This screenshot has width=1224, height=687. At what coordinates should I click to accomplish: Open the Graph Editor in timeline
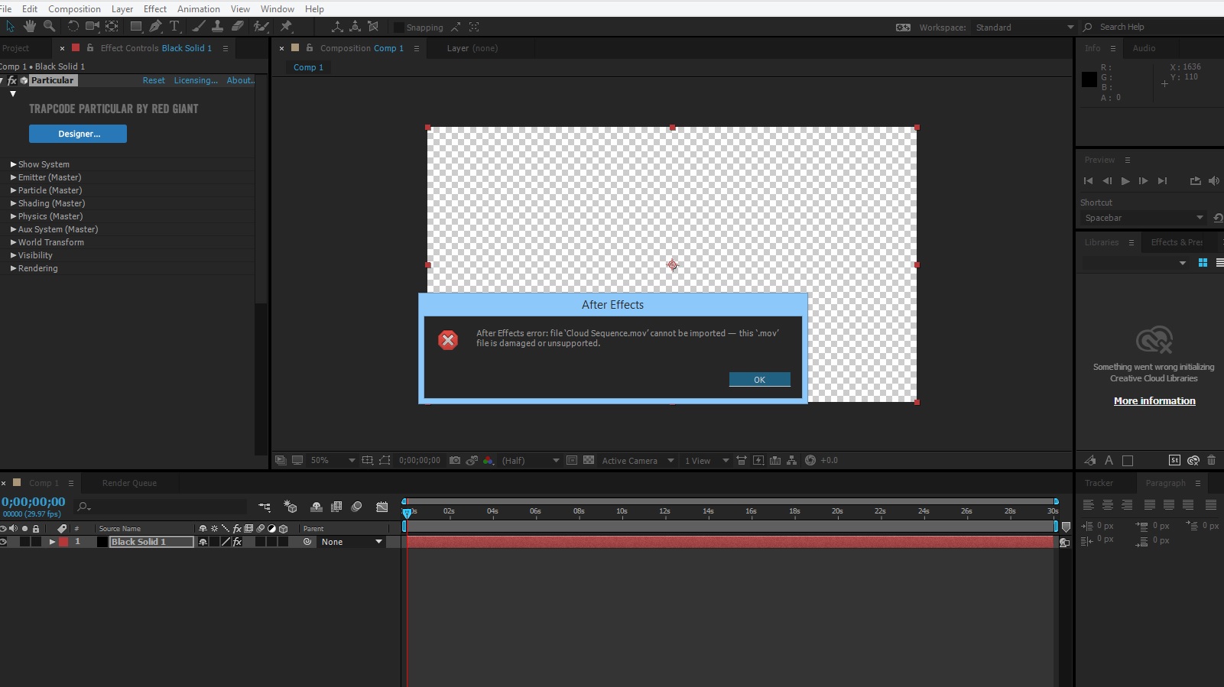382,507
